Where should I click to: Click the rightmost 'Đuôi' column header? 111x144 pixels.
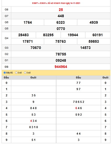[x=106, y=78]
